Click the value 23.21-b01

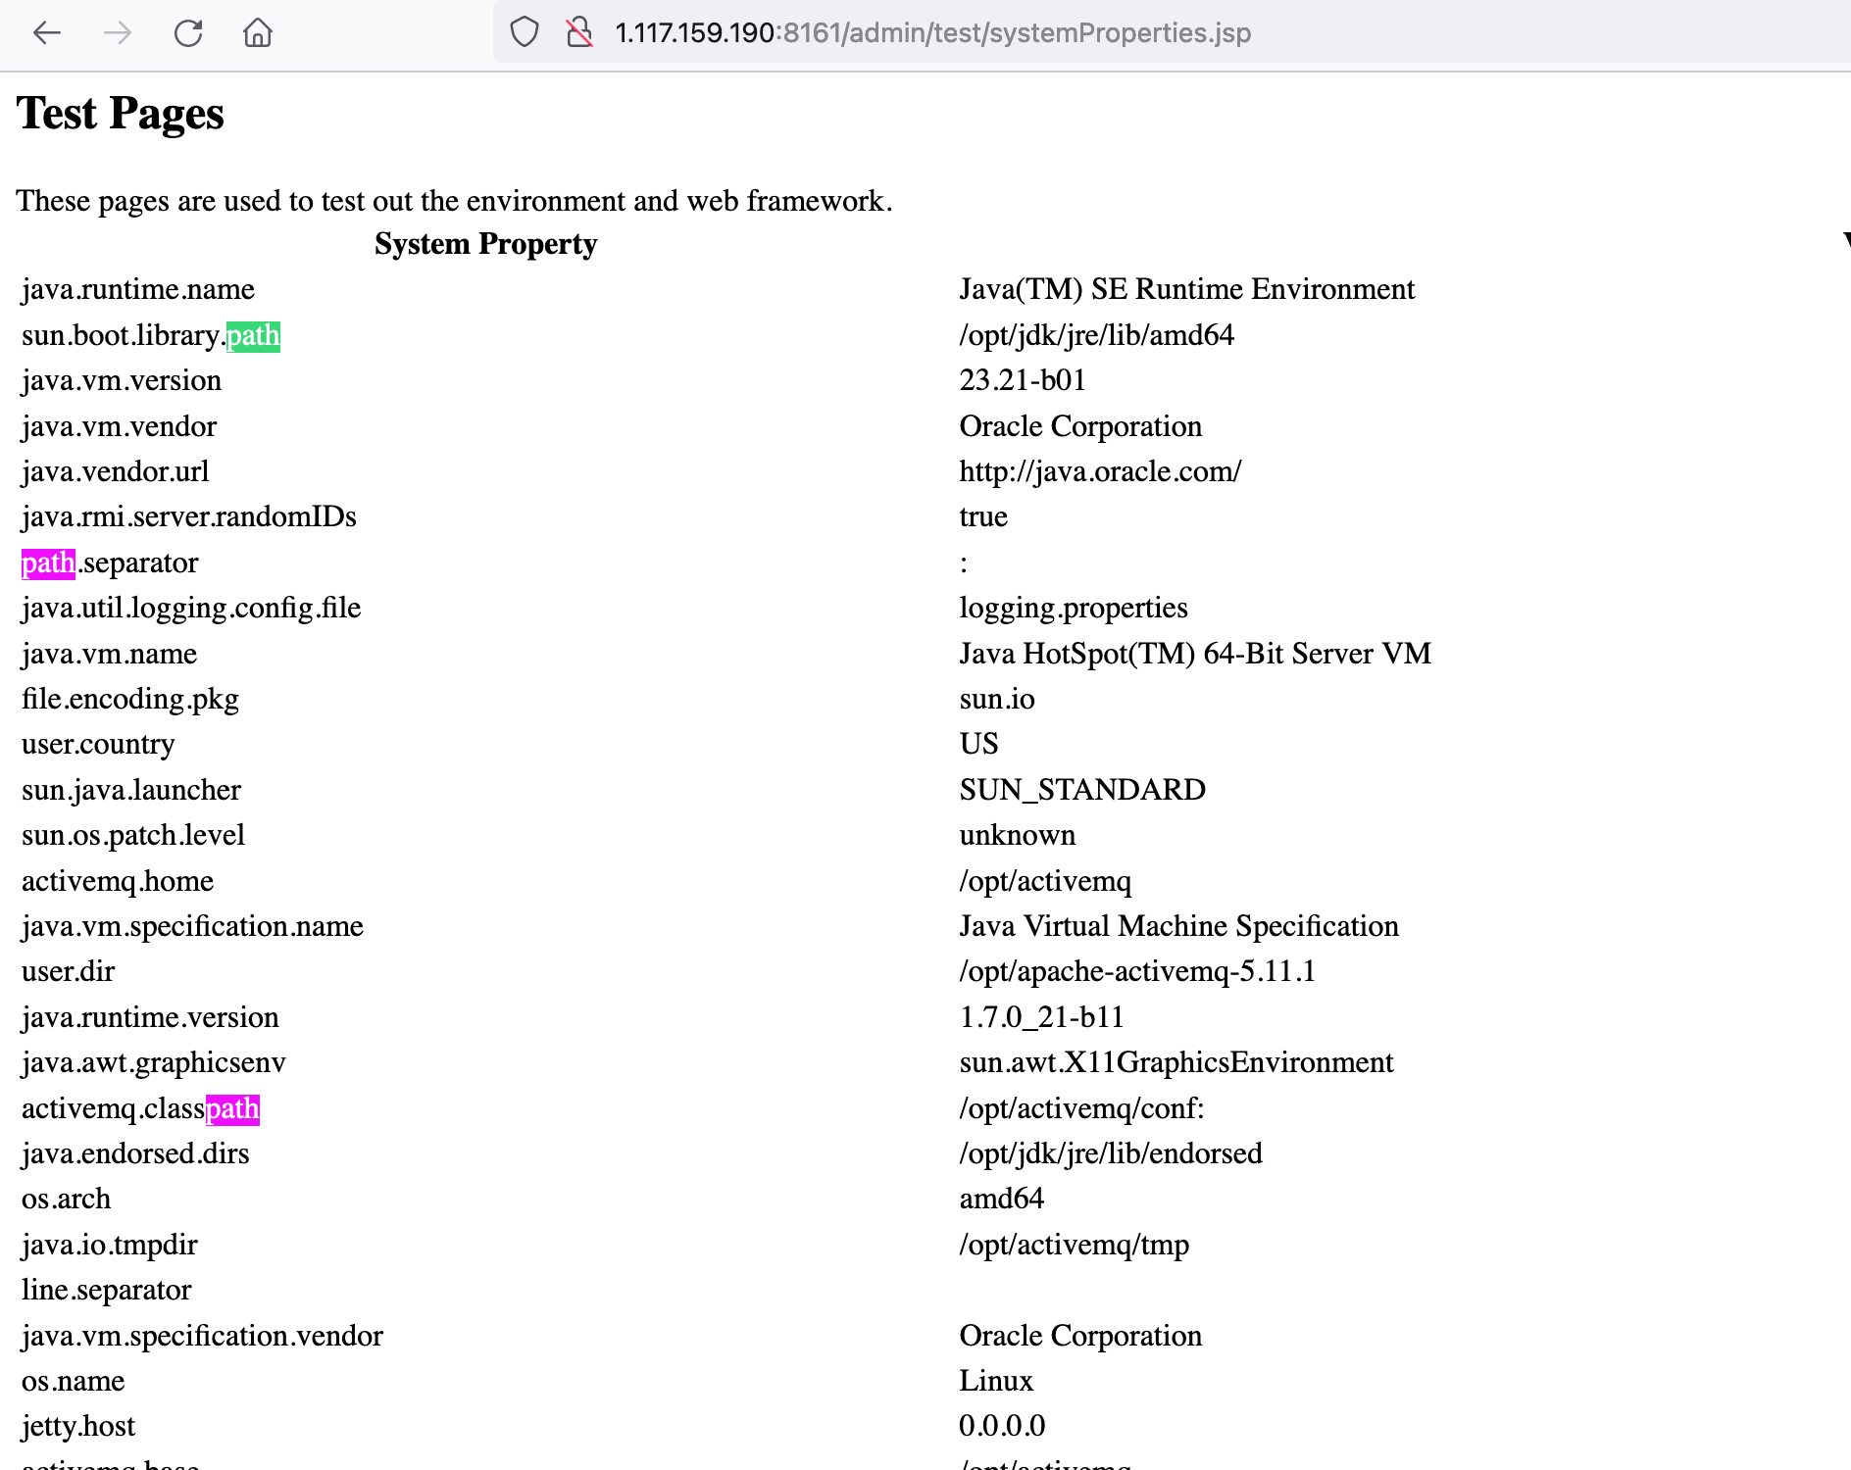[x=1023, y=380]
